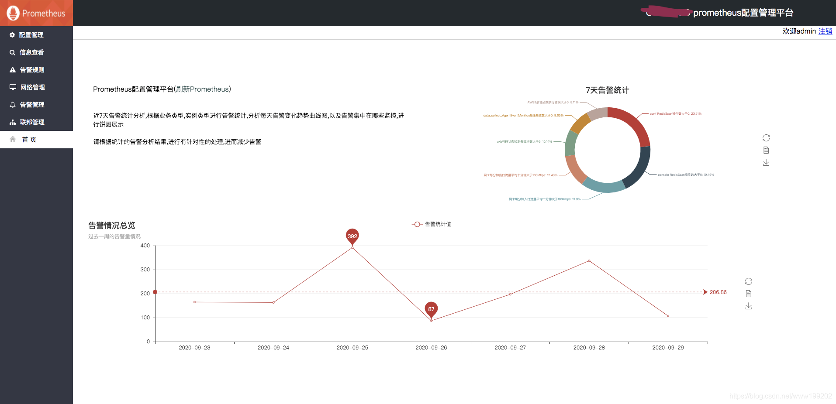This screenshot has height=404, width=836.
Task: Click the data point above 2020-09-29
Action: coord(668,316)
